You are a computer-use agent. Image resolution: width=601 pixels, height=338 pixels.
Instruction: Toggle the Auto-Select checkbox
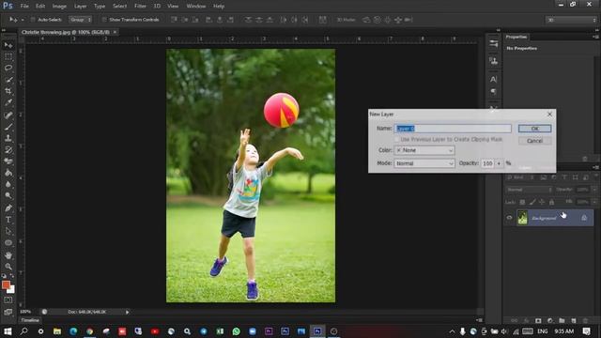[33, 20]
